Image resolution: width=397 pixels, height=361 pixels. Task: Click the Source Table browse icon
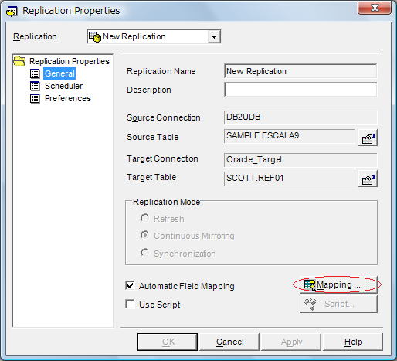pos(368,138)
